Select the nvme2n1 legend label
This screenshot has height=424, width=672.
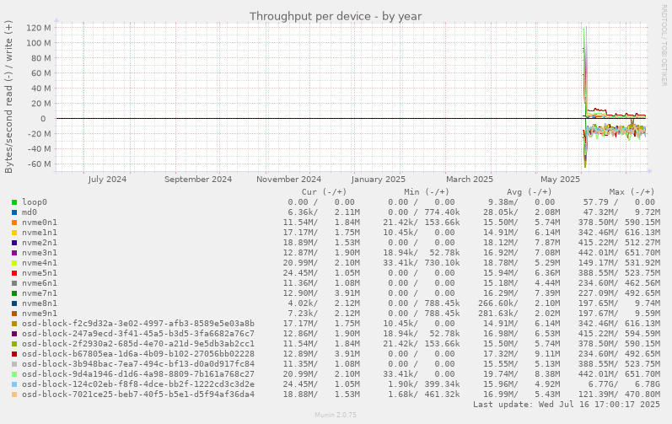40,243
